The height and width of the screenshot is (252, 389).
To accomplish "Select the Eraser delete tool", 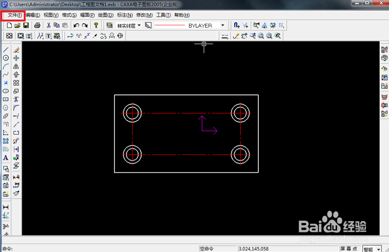I will (16, 50).
